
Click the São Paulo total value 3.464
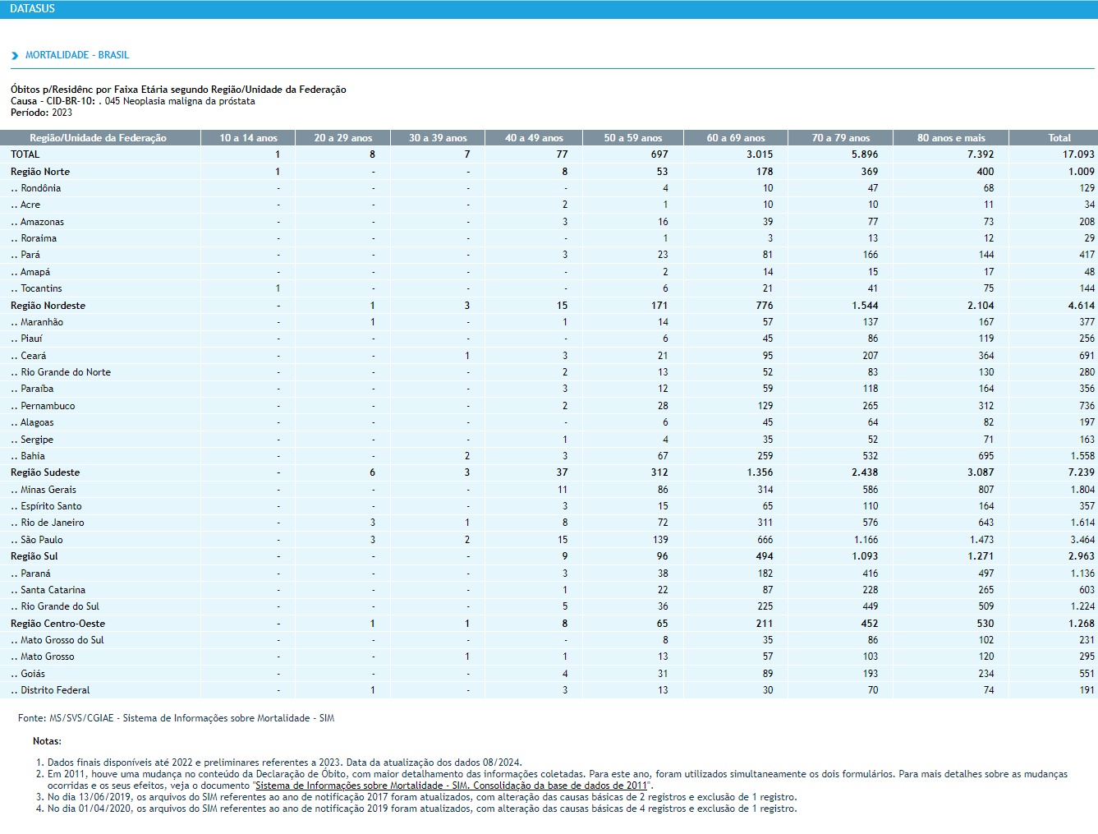tap(1082, 540)
